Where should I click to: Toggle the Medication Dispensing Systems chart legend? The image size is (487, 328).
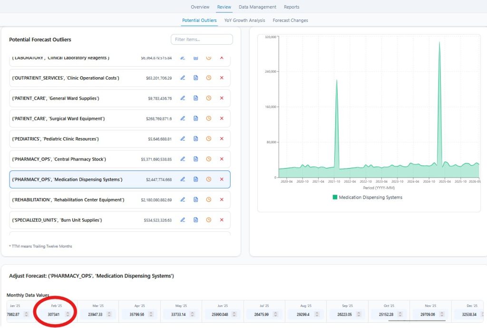[x=368, y=197]
